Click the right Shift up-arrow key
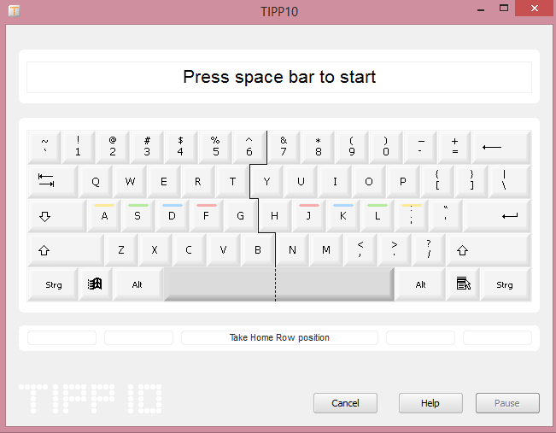The width and height of the screenshot is (556, 433). pos(488,250)
